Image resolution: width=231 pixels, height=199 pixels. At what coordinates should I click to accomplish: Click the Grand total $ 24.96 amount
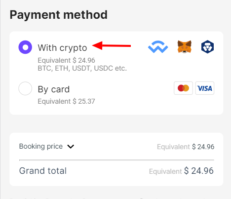(x=199, y=171)
